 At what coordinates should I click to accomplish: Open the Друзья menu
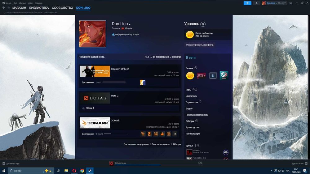(x=22, y=3)
